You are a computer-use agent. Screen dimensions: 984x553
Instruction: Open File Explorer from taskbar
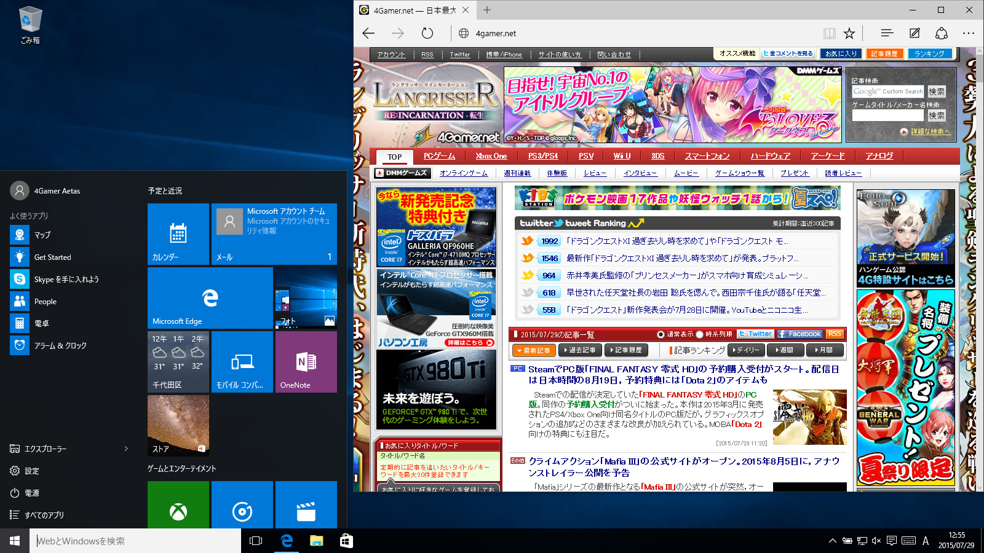[316, 541]
